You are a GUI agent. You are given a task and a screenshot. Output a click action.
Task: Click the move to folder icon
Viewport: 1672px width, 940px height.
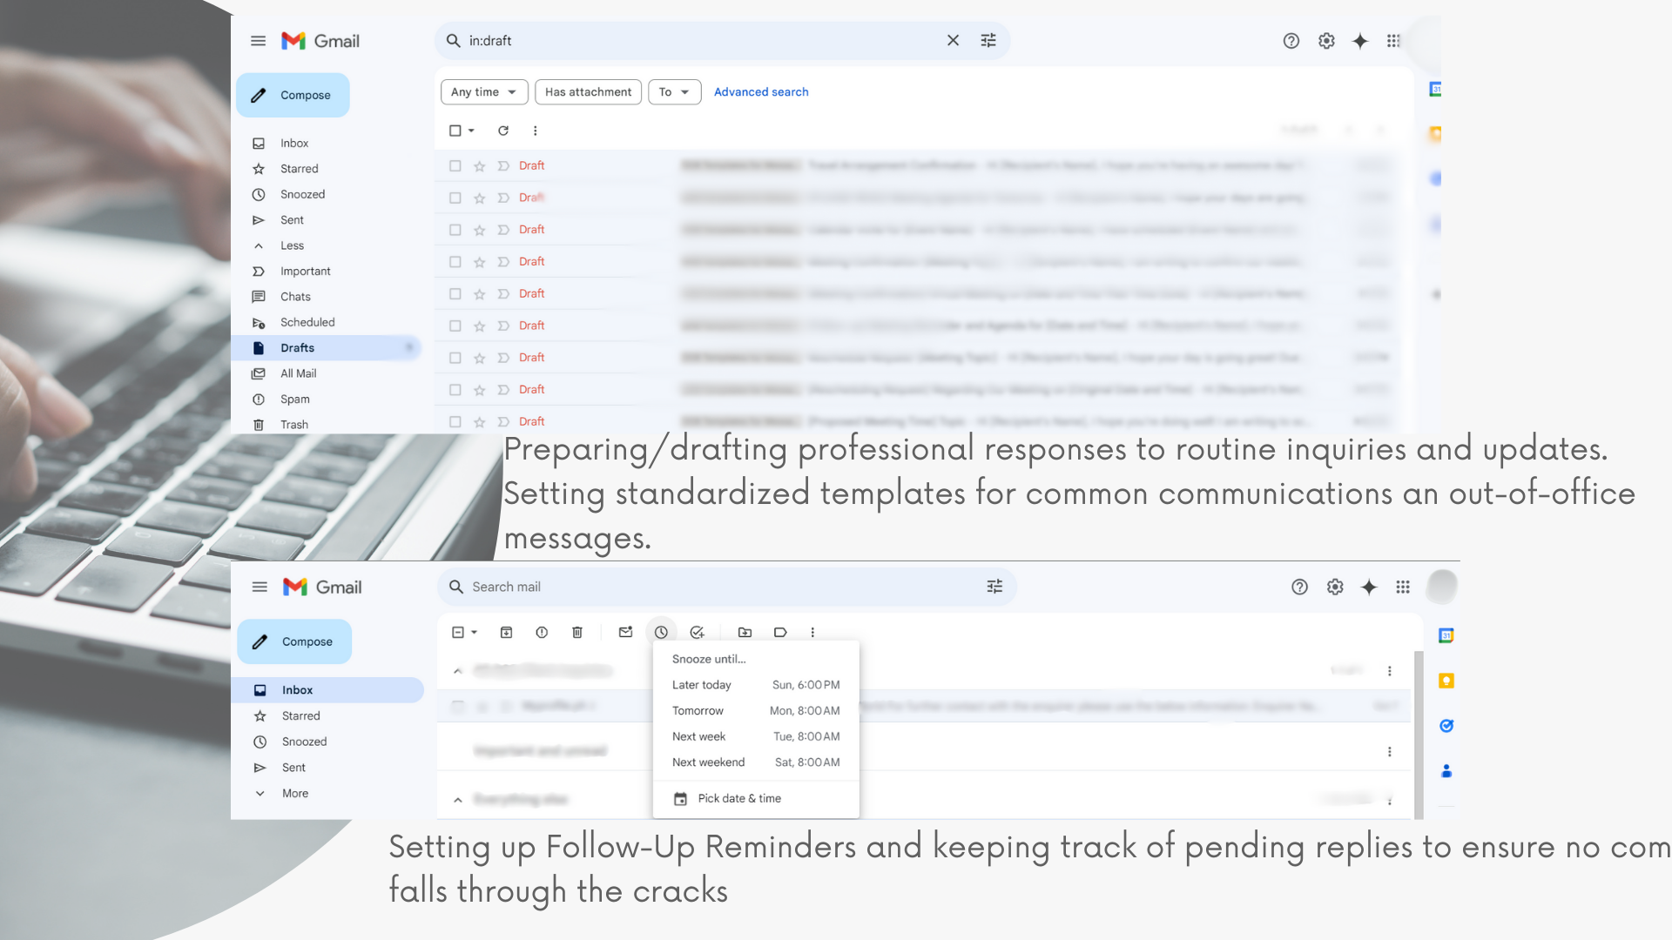(745, 633)
